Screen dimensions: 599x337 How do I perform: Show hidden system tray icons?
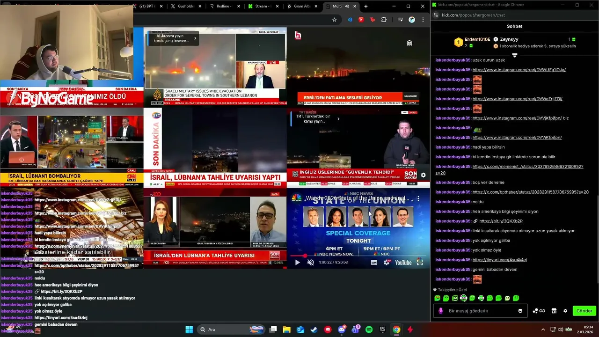543,330
